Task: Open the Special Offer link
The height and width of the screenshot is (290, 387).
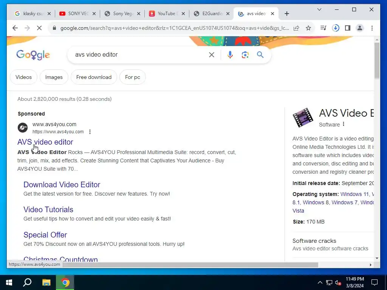Action: point(45,235)
